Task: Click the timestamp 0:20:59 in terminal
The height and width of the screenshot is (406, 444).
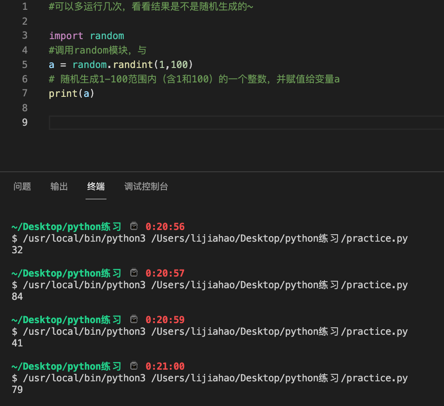Action: click(165, 320)
